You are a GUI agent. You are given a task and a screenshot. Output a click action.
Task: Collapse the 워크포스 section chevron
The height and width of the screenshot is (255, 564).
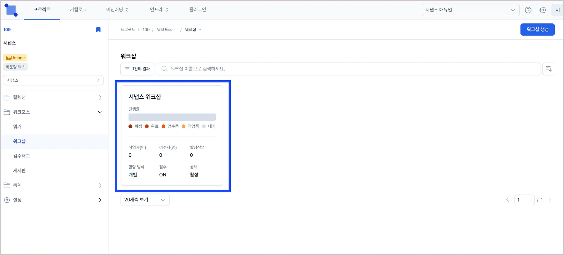pyautogui.click(x=100, y=112)
